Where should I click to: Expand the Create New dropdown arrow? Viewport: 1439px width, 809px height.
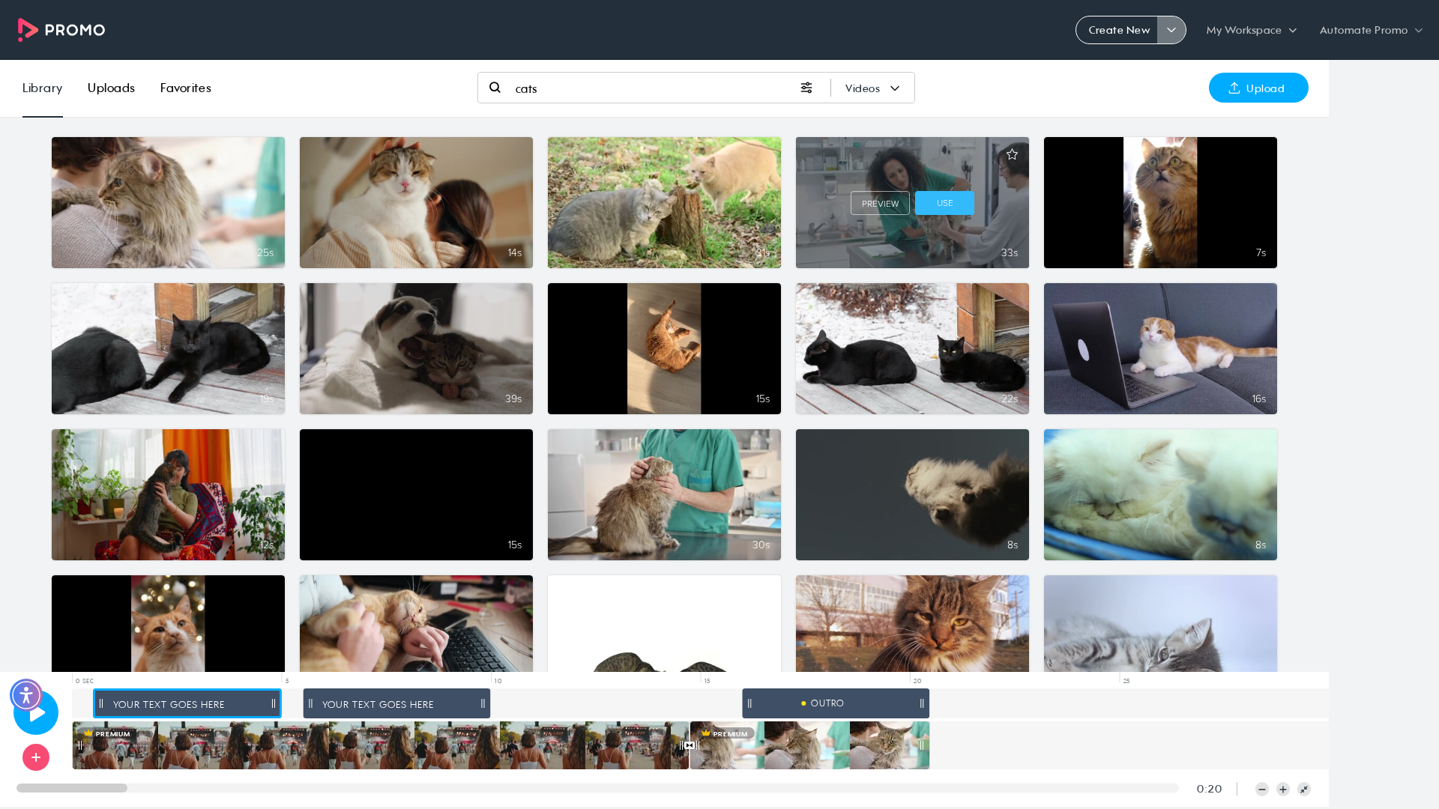pyautogui.click(x=1171, y=30)
